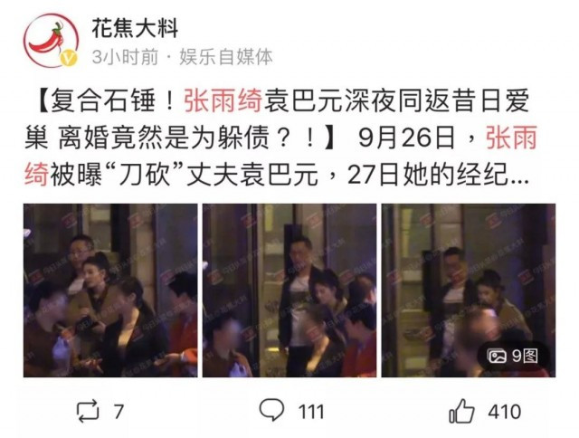Open the first paparazzi photo thumbnail
Image resolution: width=579 pixels, height=438 pixels.
110,290
